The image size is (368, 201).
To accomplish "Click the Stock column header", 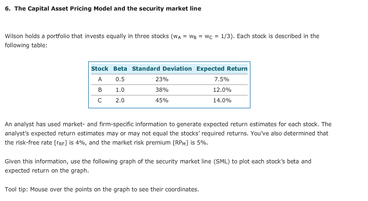I will (100, 69).
